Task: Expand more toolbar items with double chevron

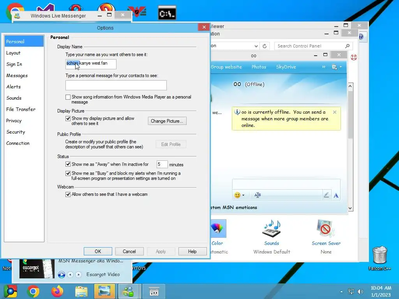Action: (x=323, y=67)
